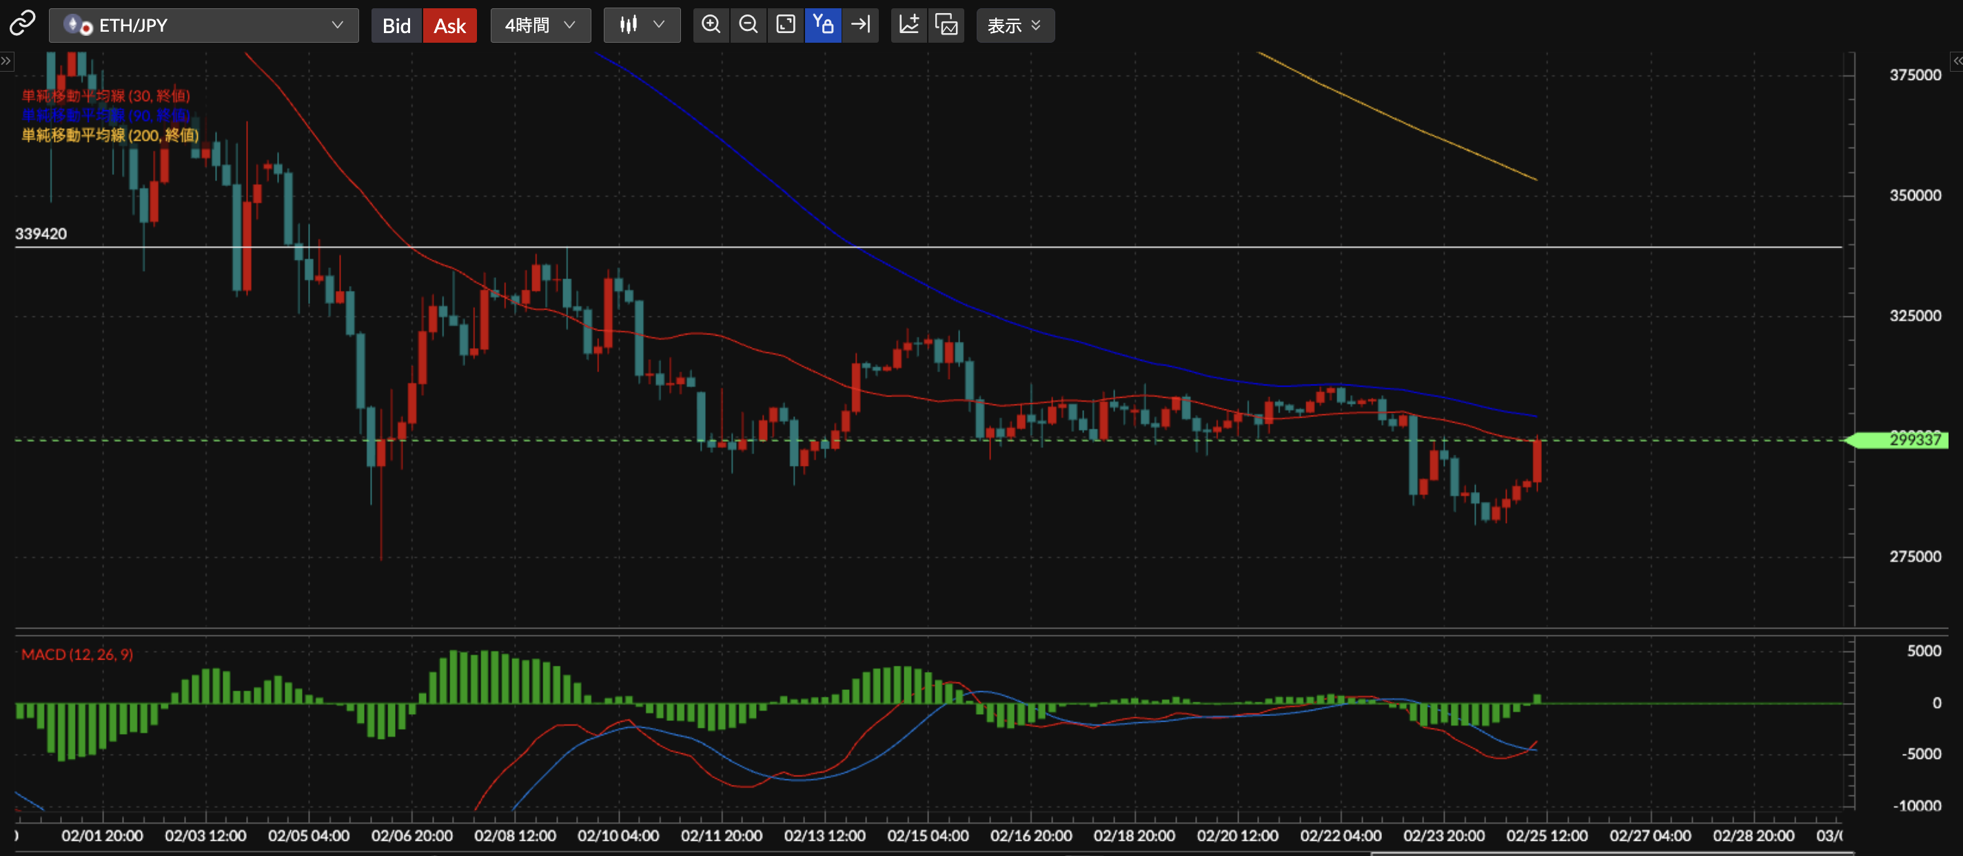This screenshot has width=1963, height=856.
Task: Jump to latest candle arrow icon
Action: (860, 25)
